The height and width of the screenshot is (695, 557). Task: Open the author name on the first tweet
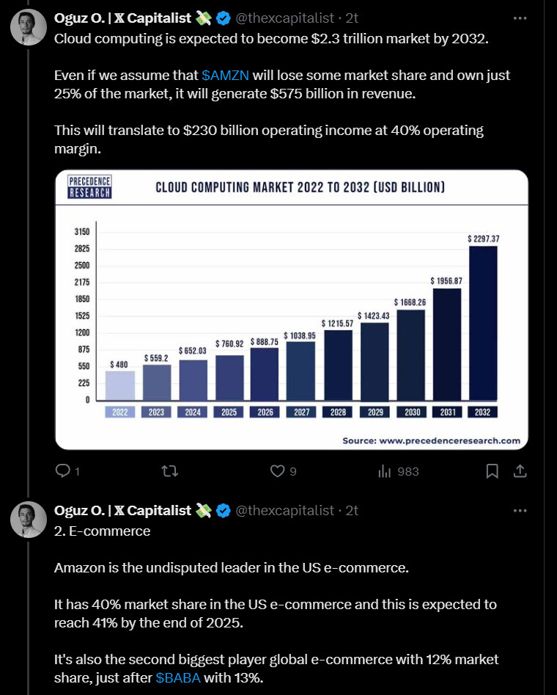click(122, 18)
